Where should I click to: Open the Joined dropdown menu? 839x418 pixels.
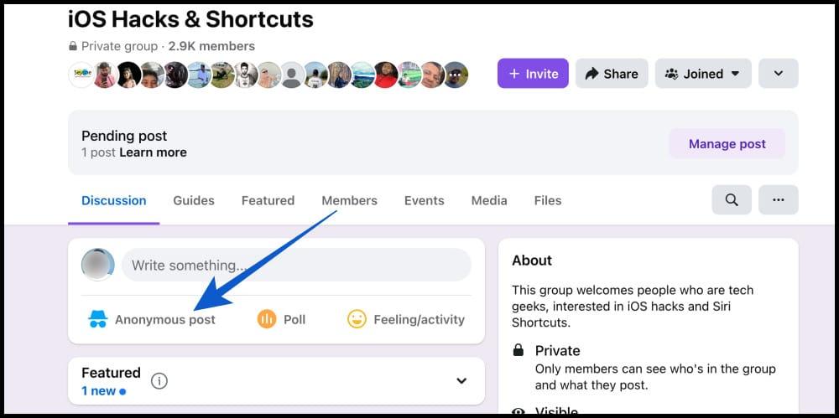(x=703, y=74)
